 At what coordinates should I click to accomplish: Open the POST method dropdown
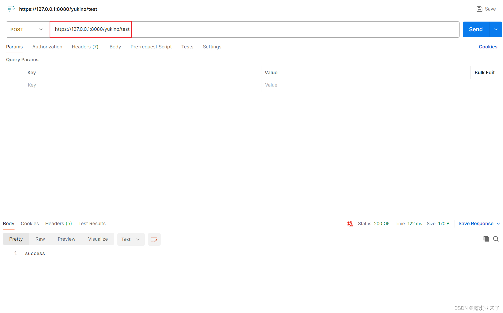pos(41,29)
